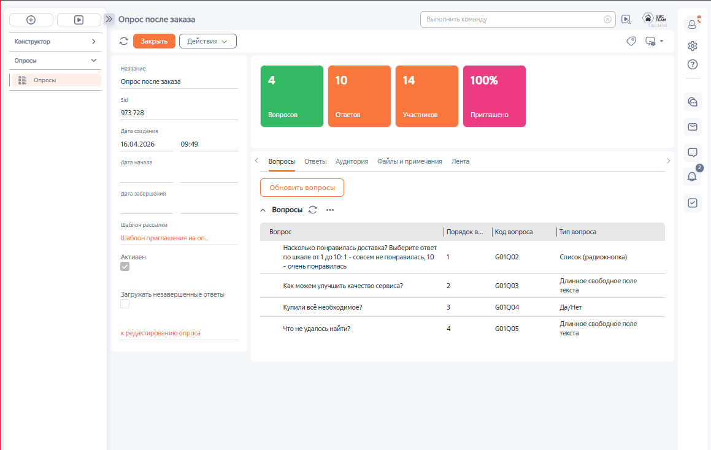Click the Опросы list icon in sidebar

[22, 80]
